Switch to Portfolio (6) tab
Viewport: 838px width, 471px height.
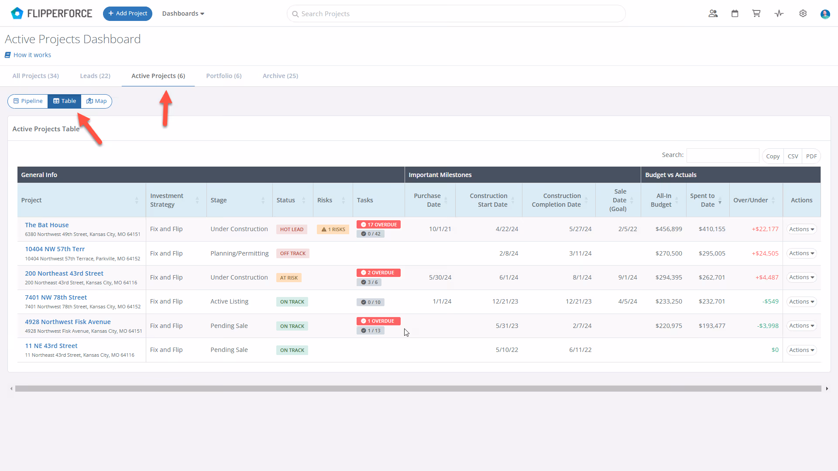click(224, 76)
